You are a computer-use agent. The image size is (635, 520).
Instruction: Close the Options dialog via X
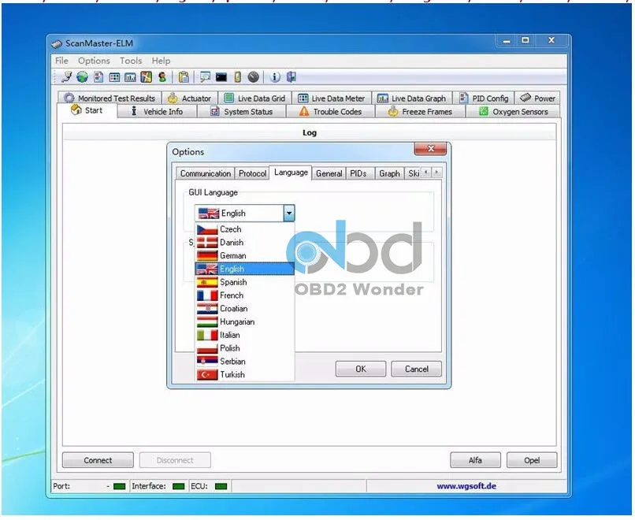click(x=430, y=149)
